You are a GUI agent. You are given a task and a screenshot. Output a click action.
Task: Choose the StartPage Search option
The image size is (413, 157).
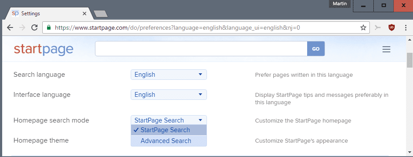169,130
